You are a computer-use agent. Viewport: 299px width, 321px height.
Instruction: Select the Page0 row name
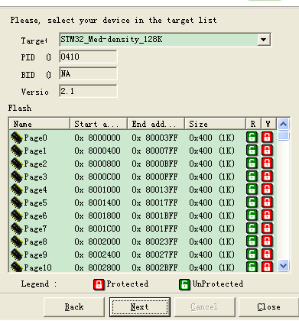click(x=35, y=138)
